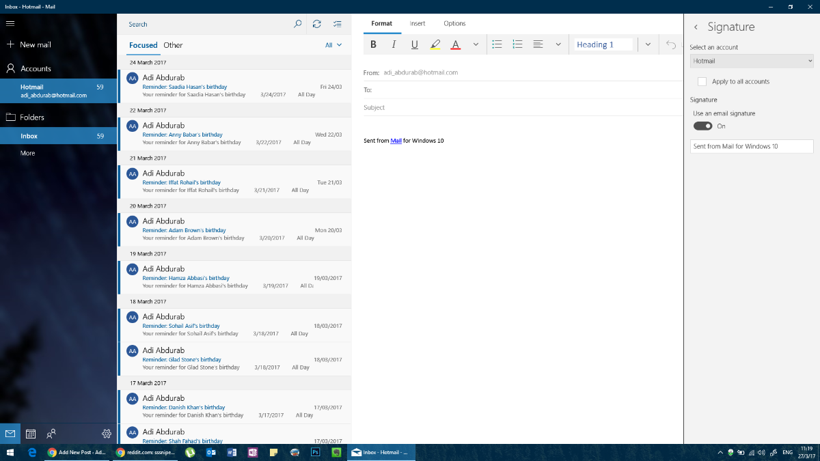Viewport: 820px width, 461px height.
Task: Switch to Mail view in bottom bar
Action: pos(10,433)
